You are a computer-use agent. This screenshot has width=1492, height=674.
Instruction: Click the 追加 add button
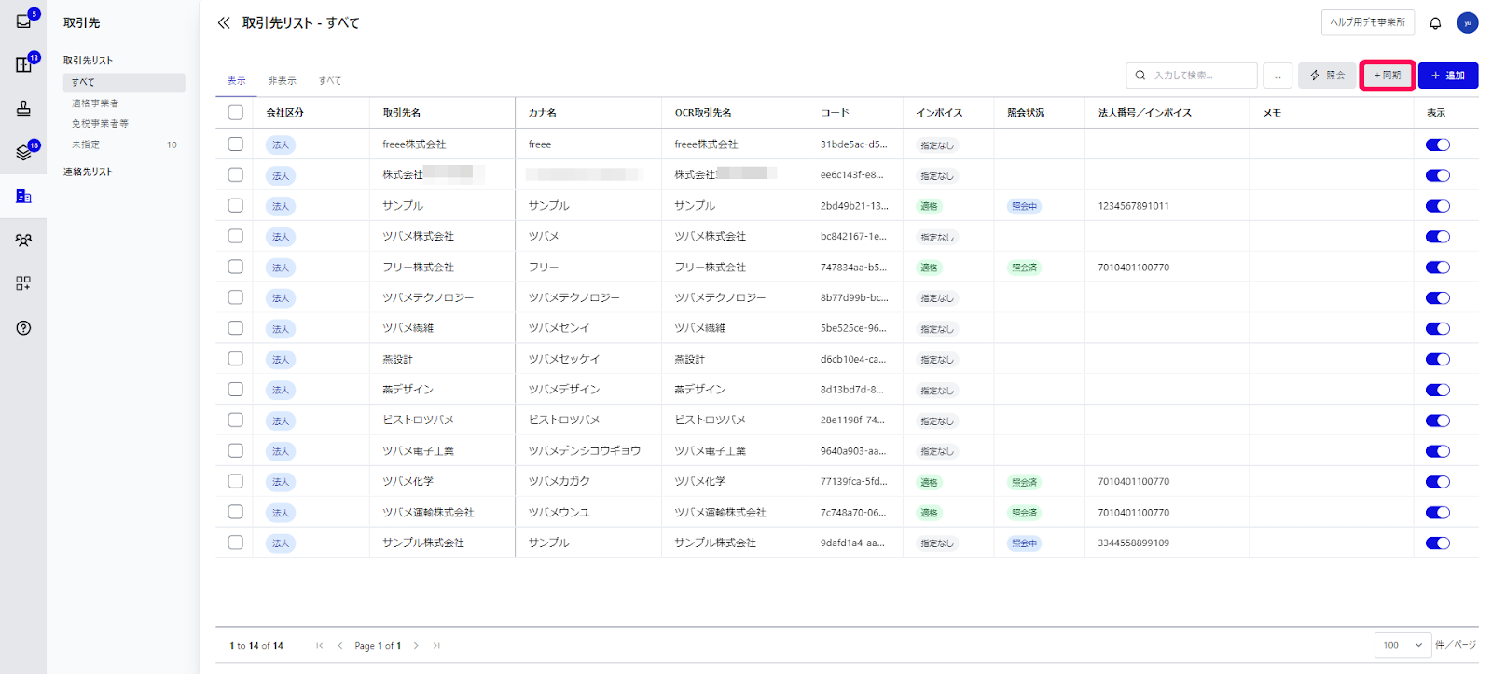pyautogui.click(x=1448, y=76)
